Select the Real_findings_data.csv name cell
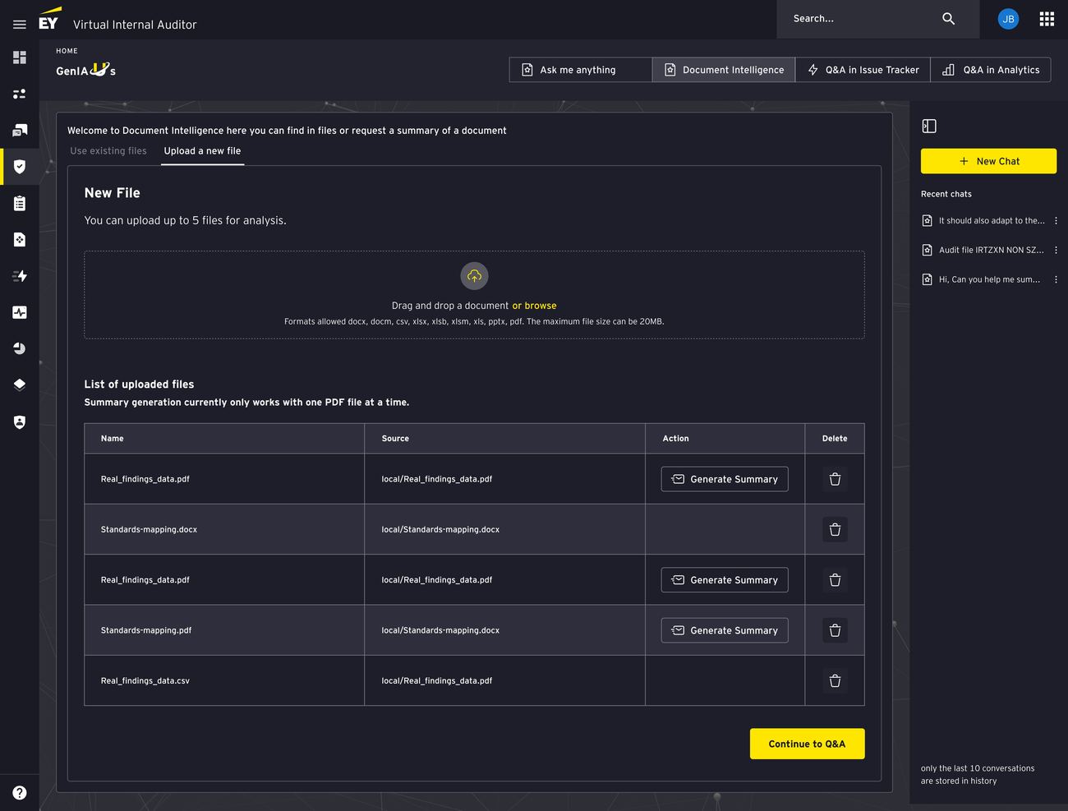Screen dimensions: 1068x811 click(224, 680)
